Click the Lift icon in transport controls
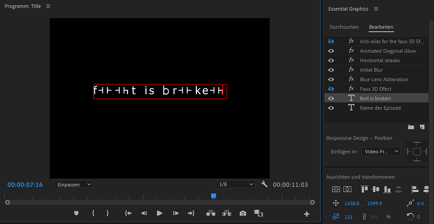Image resolution: width=434 pixels, height=224 pixels. 210,213
